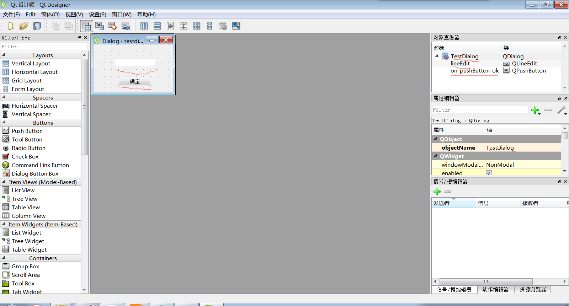Screen dimensions: 569x306
Task: Click the remove connection minus in Signal/Slot Editor
Action: 447,192
